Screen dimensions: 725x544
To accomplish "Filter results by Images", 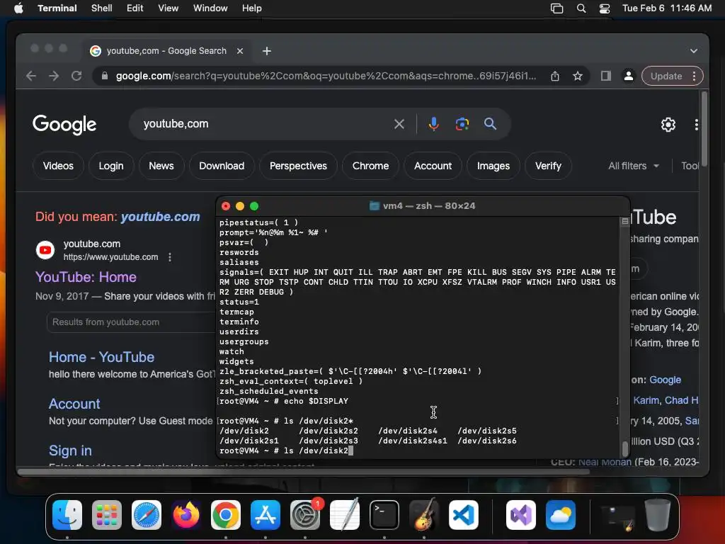I will pyautogui.click(x=493, y=166).
